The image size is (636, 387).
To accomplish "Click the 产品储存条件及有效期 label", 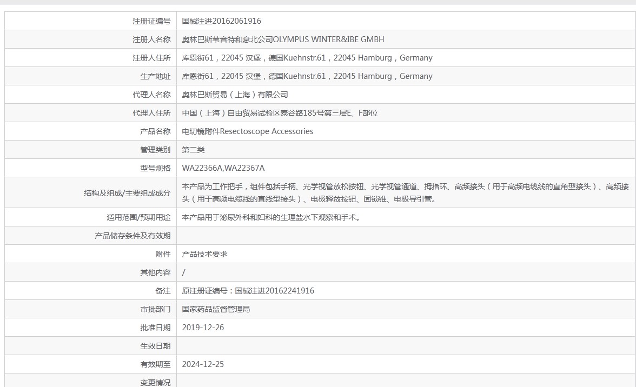I will [x=132, y=236].
